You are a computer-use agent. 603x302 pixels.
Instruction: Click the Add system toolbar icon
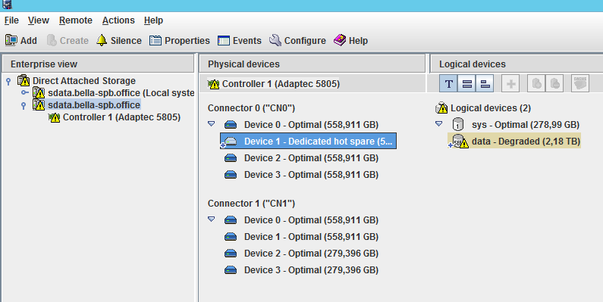click(11, 40)
